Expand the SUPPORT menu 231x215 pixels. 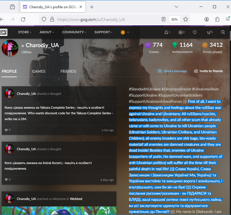(x=103, y=32)
